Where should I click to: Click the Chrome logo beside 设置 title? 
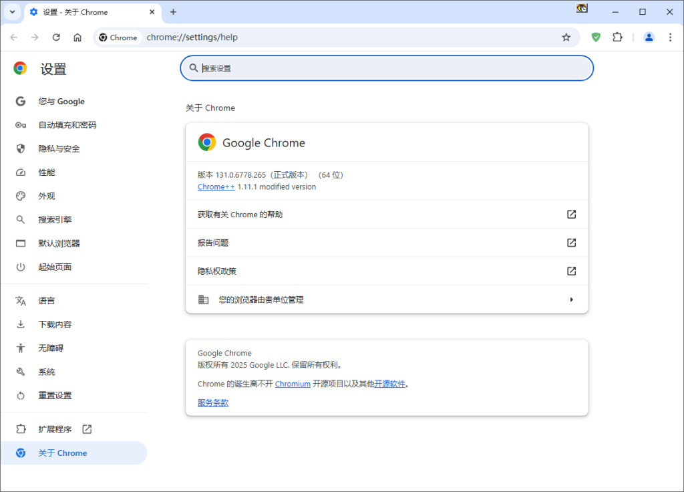point(20,69)
